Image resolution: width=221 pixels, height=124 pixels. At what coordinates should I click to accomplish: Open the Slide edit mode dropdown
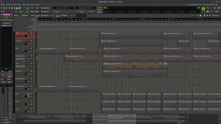17,15
